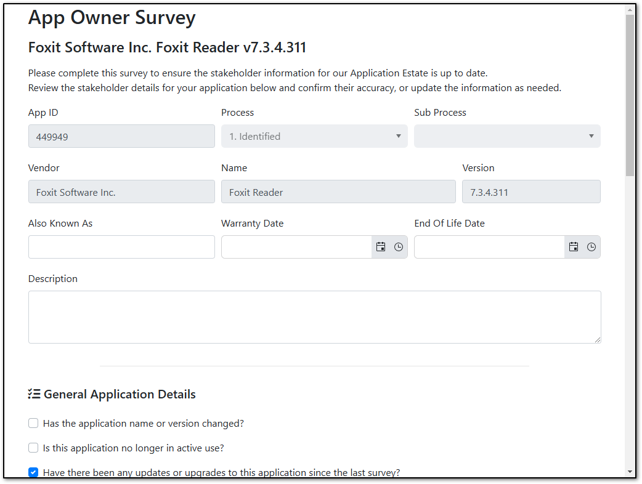Focus the End Of Life Date text field
The image size is (642, 484).
coord(489,247)
